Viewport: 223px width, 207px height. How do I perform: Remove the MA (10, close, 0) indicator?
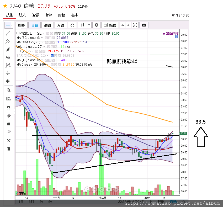tap(53, 60)
